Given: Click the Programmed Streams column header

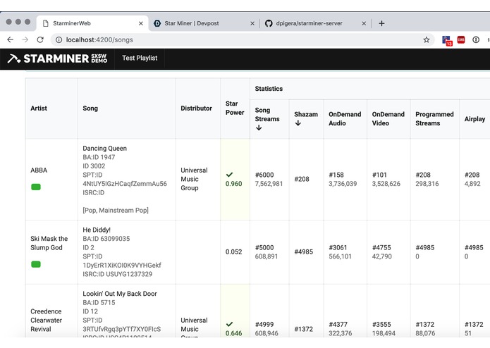Looking at the screenshot, I should click(434, 118).
